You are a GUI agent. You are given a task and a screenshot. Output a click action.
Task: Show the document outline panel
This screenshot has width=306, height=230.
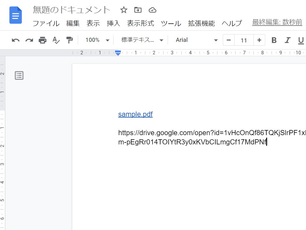coord(19,75)
